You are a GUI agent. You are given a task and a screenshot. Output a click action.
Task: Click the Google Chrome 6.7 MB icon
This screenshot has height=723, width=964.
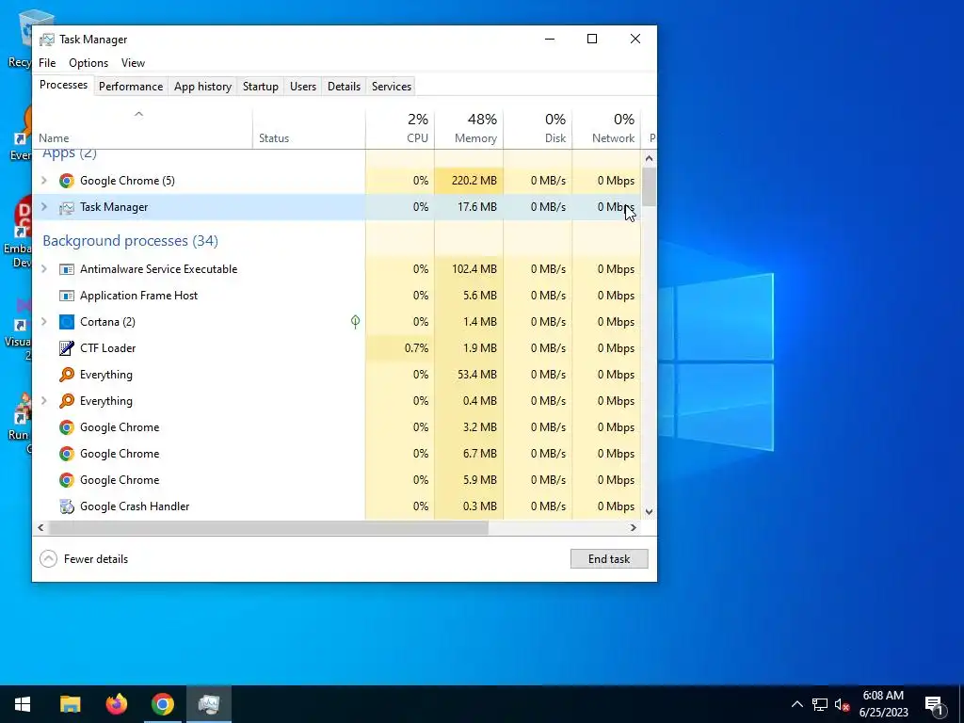67,454
